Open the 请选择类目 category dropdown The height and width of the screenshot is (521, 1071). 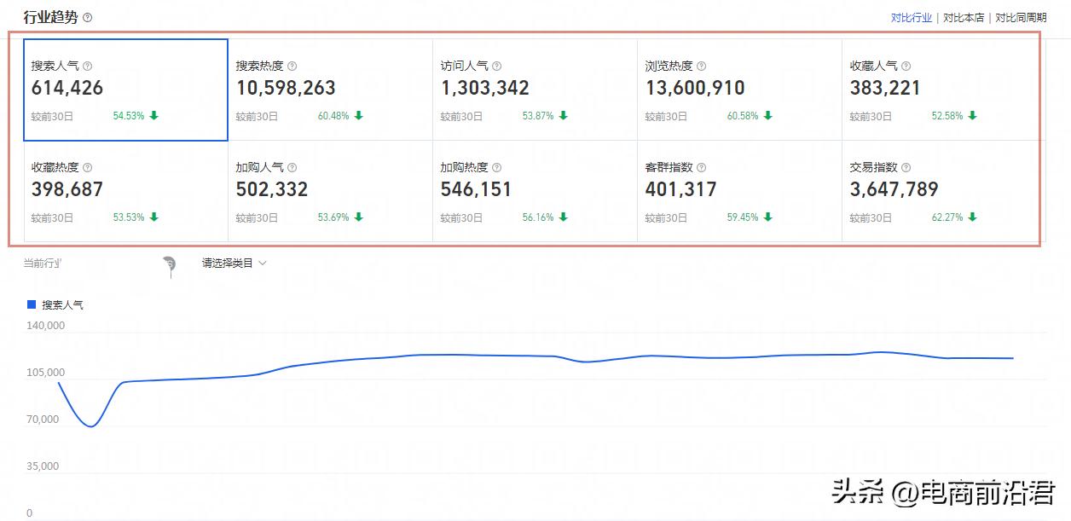pyautogui.click(x=234, y=263)
